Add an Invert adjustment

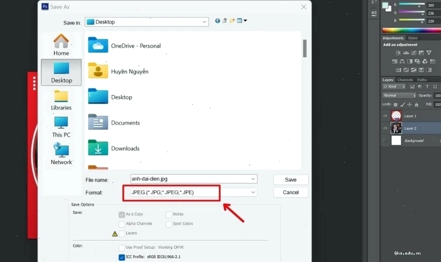click(x=398, y=70)
